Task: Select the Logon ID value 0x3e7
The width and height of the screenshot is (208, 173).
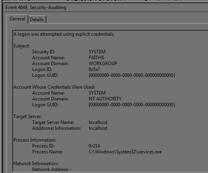Action: (x=94, y=69)
